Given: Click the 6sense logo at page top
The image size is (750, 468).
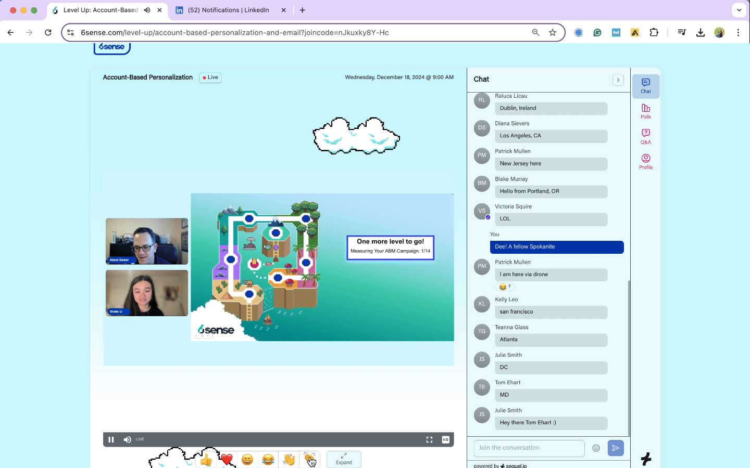Looking at the screenshot, I should click(112, 47).
